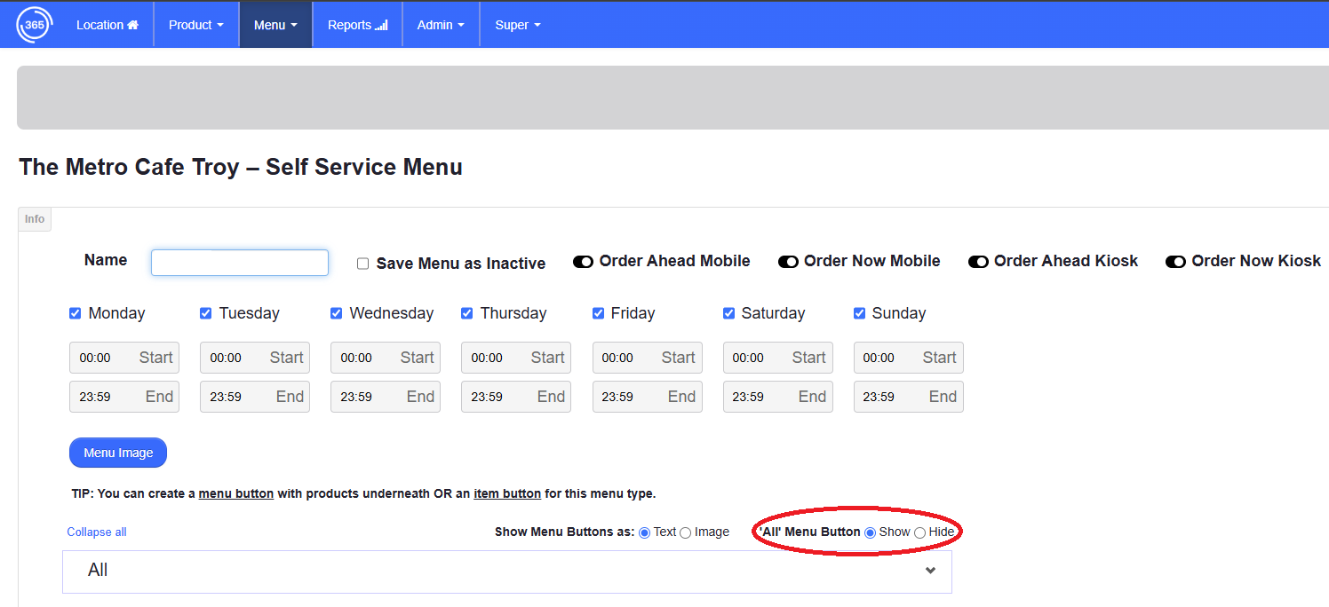
Task: Uncheck the Saturday checkbox
Action: click(x=728, y=313)
